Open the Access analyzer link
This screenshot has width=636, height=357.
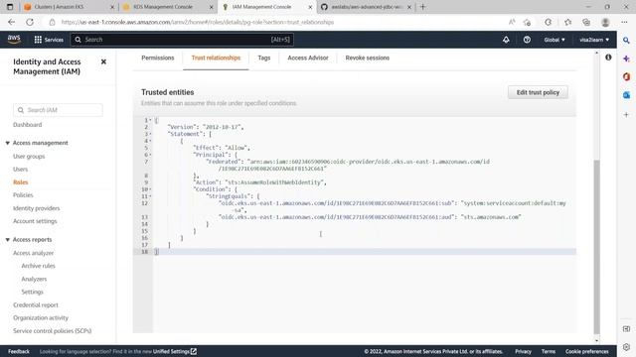tap(33, 253)
